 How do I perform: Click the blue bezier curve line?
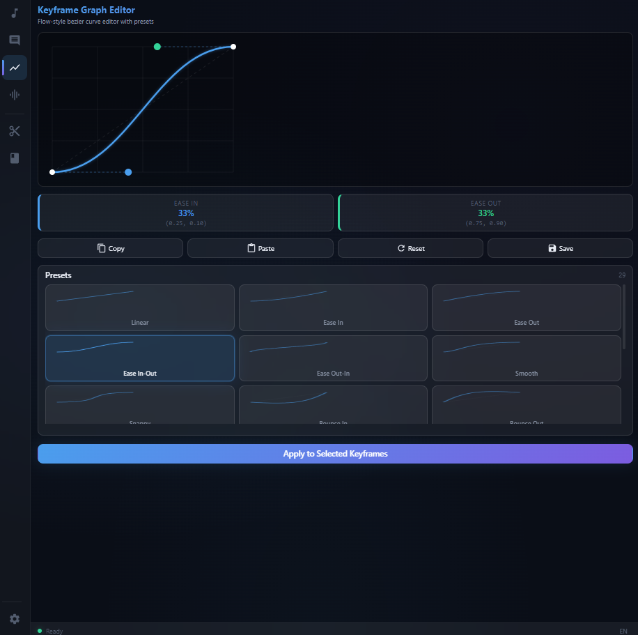tap(142, 110)
